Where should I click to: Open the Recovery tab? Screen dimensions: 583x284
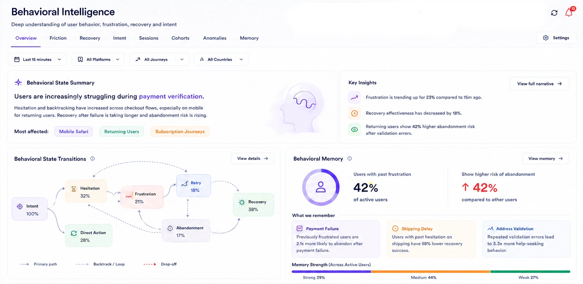click(90, 38)
